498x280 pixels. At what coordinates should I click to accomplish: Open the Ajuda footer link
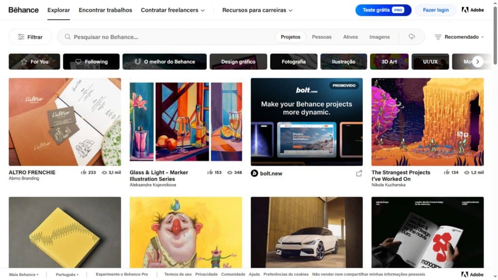point(254,274)
